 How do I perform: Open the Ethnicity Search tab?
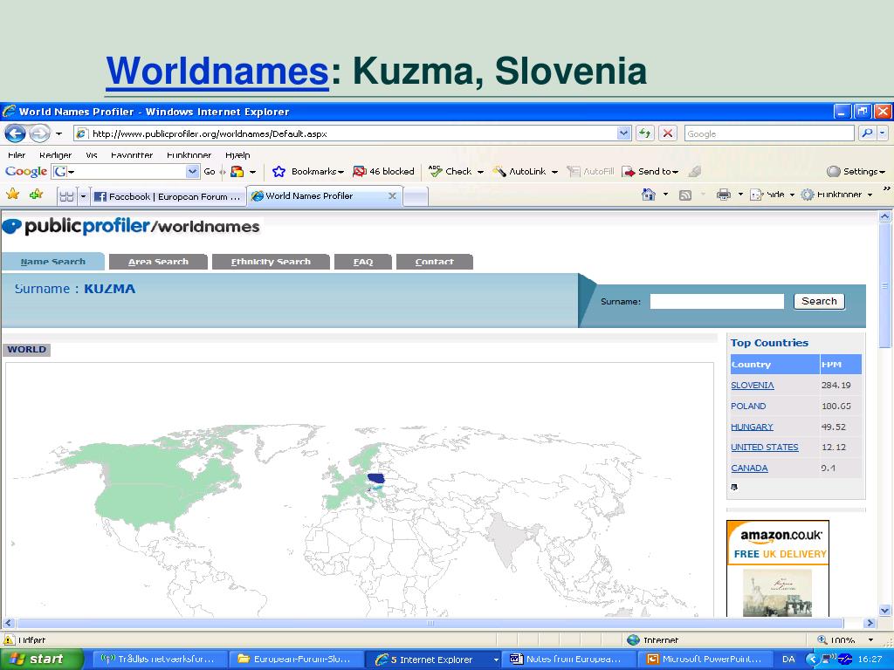pyautogui.click(x=271, y=262)
